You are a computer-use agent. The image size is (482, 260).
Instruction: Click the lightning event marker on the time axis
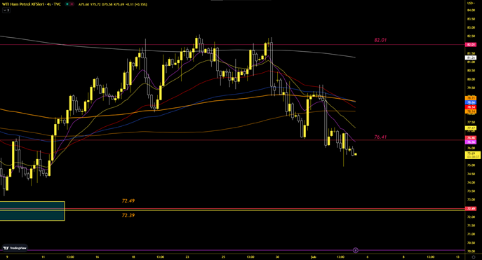[x=355, y=250]
